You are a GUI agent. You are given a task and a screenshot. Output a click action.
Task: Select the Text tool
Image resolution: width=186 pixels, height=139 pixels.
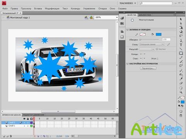(181, 45)
